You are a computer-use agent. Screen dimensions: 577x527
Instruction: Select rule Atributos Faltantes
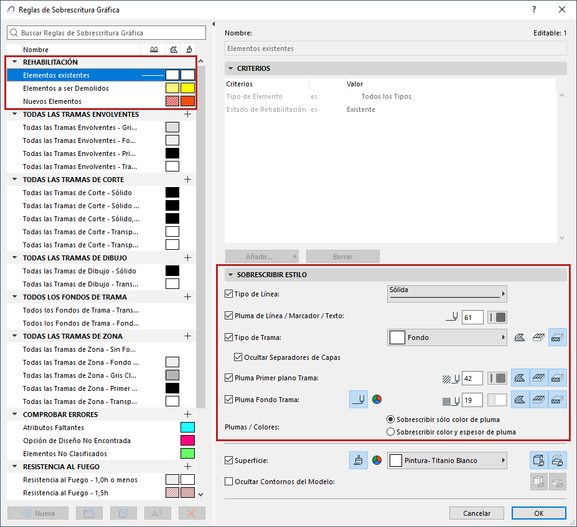[x=101, y=428]
